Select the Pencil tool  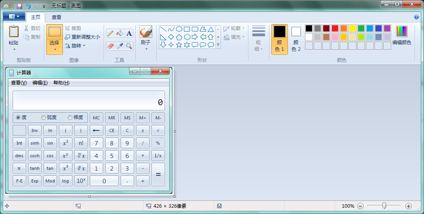[x=110, y=33]
